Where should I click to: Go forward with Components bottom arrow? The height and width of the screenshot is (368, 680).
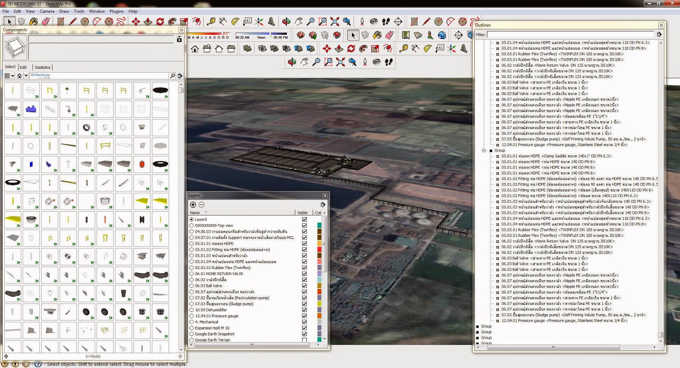[x=180, y=357]
